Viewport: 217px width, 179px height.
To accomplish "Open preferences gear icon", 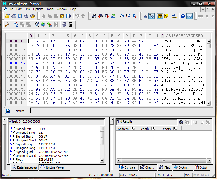I will (64, 25).
